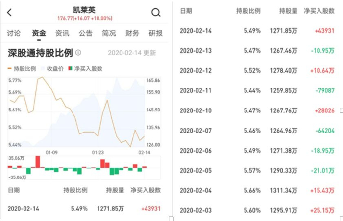
Task: Toggle the 净买入股数 legend item
Action: tap(85, 69)
